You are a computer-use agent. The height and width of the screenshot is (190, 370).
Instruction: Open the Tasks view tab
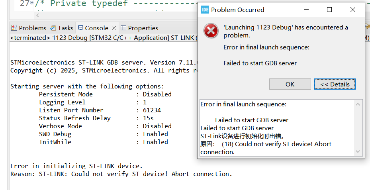click(62, 28)
